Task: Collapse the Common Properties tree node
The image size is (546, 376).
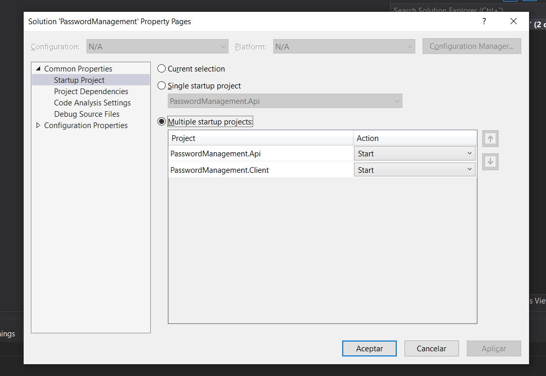Action: tap(38, 68)
